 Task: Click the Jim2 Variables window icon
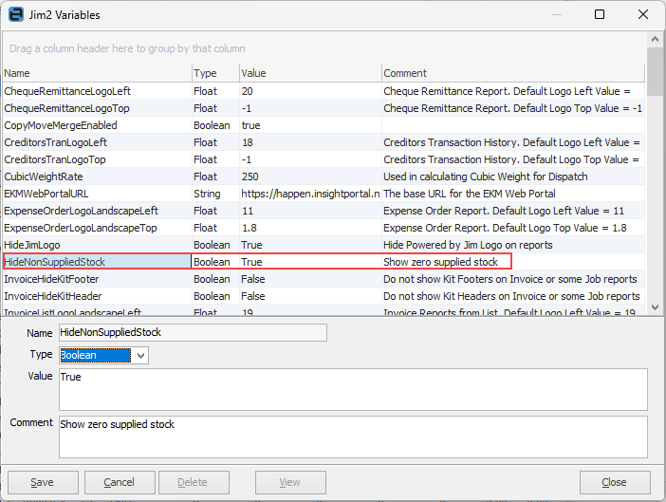click(16, 15)
